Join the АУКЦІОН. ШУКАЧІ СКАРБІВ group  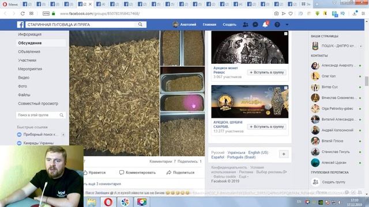266,126
